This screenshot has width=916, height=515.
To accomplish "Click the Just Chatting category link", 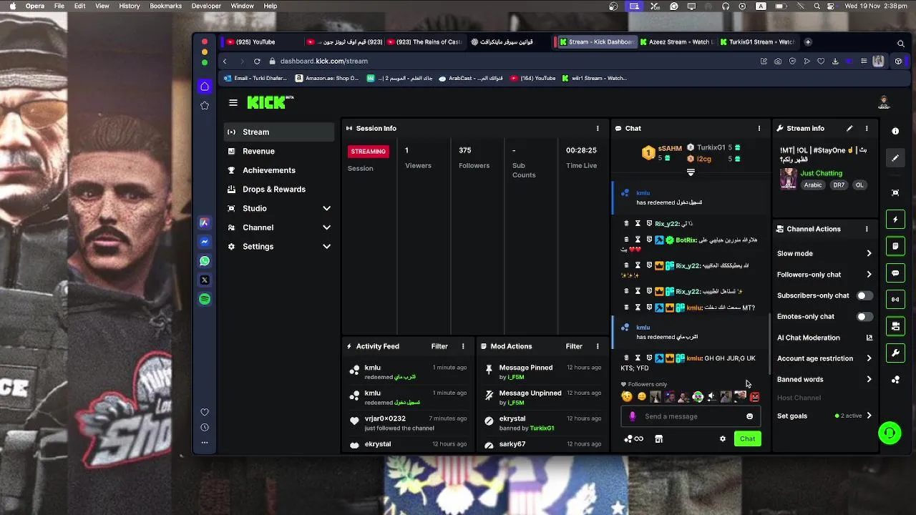I will coord(821,173).
